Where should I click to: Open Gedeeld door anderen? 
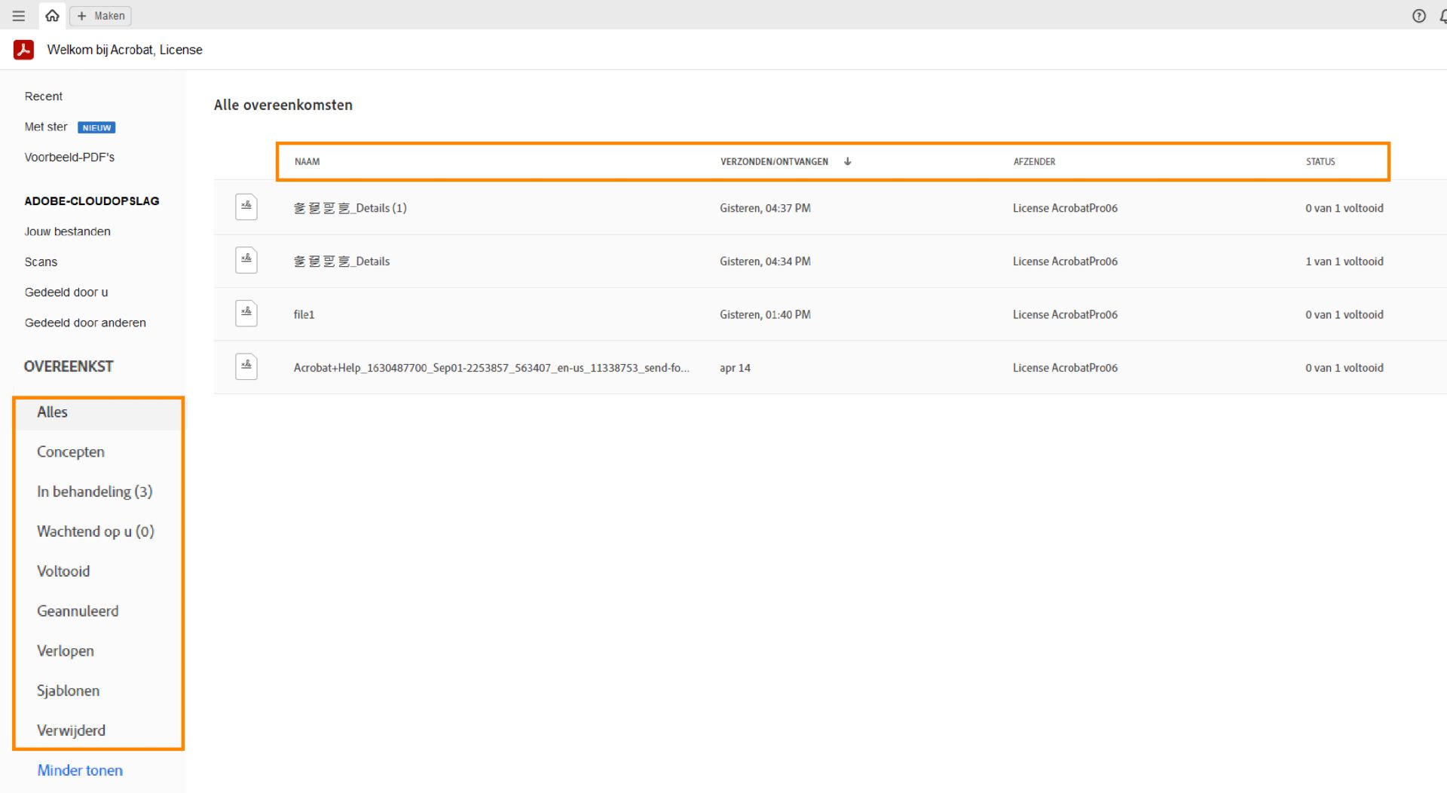pyautogui.click(x=85, y=323)
